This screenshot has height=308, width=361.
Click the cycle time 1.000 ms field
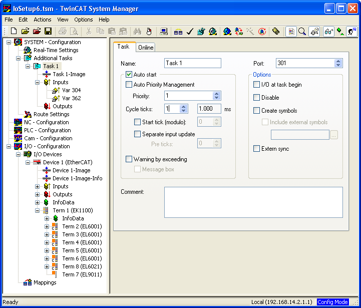[x=209, y=109]
